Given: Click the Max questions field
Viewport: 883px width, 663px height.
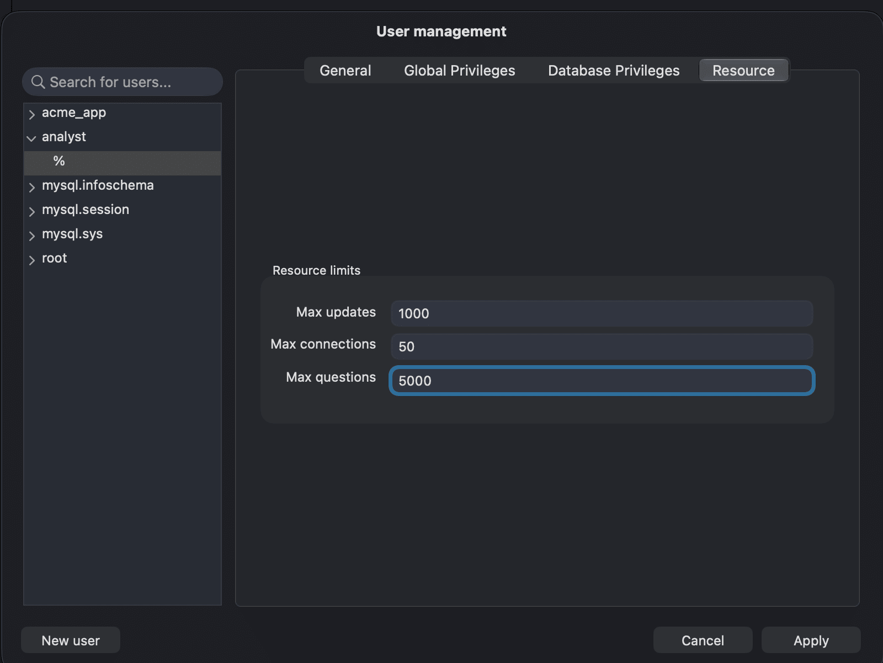Looking at the screenshot, I should 602,381.
